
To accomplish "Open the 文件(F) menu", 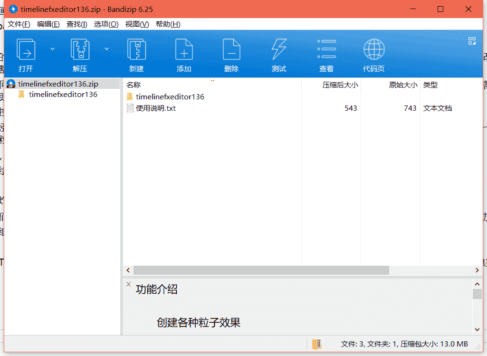I will (19, 24).
